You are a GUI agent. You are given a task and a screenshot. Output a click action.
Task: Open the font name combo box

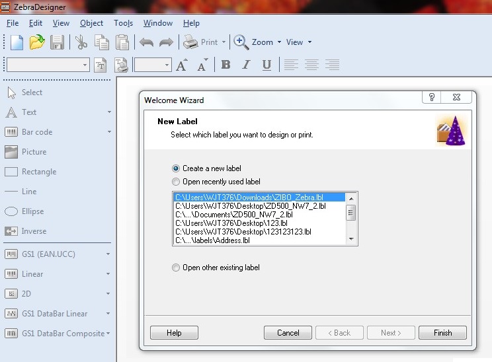[x=48, y=65]
